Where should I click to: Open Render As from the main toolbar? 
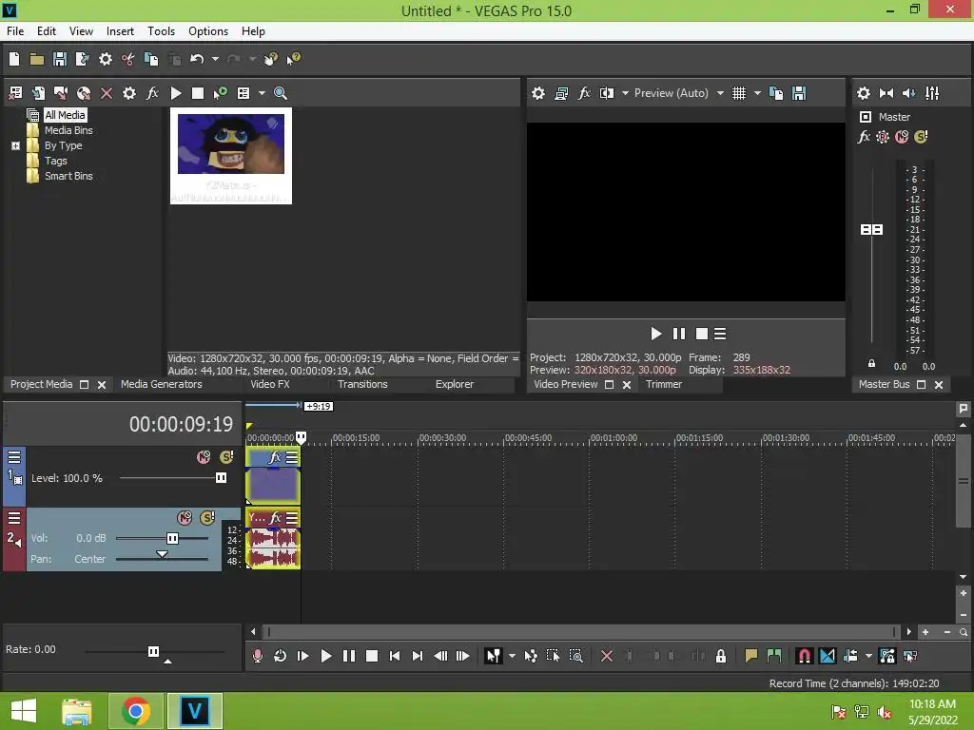tap(82, 59)
